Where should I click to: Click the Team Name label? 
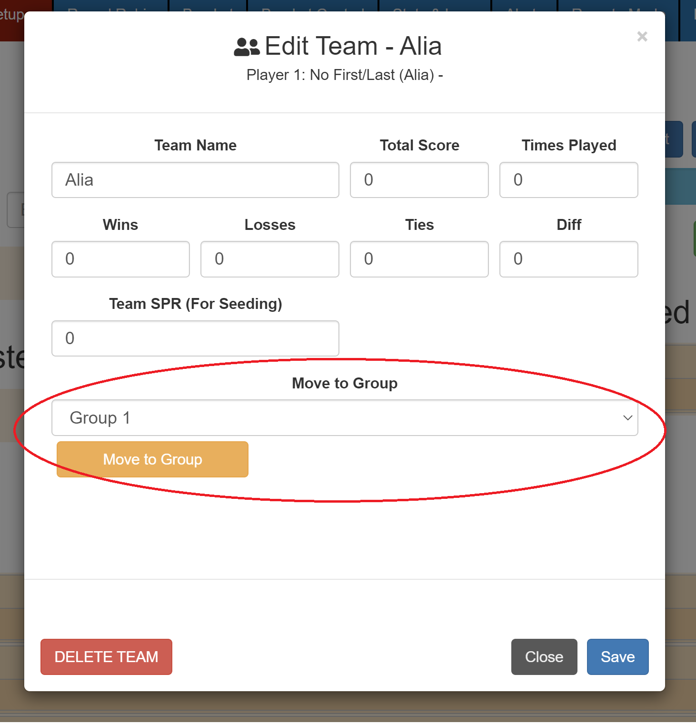195,145
